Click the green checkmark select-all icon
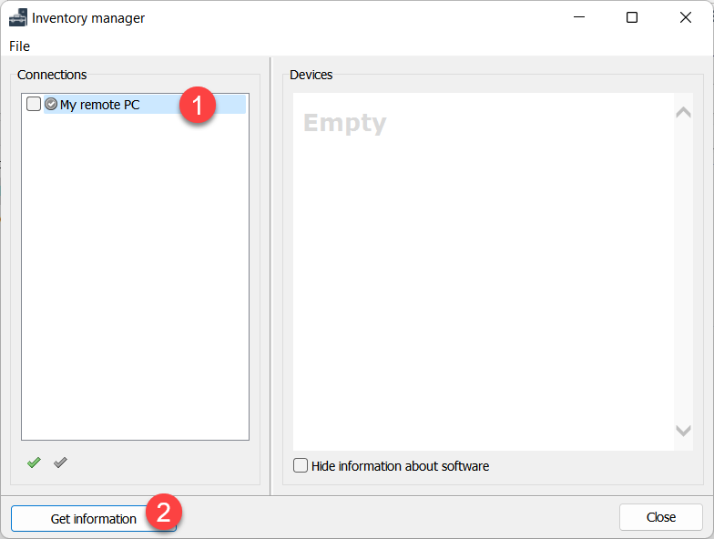Viewport: 714px width, 539px height. [34, 463]
